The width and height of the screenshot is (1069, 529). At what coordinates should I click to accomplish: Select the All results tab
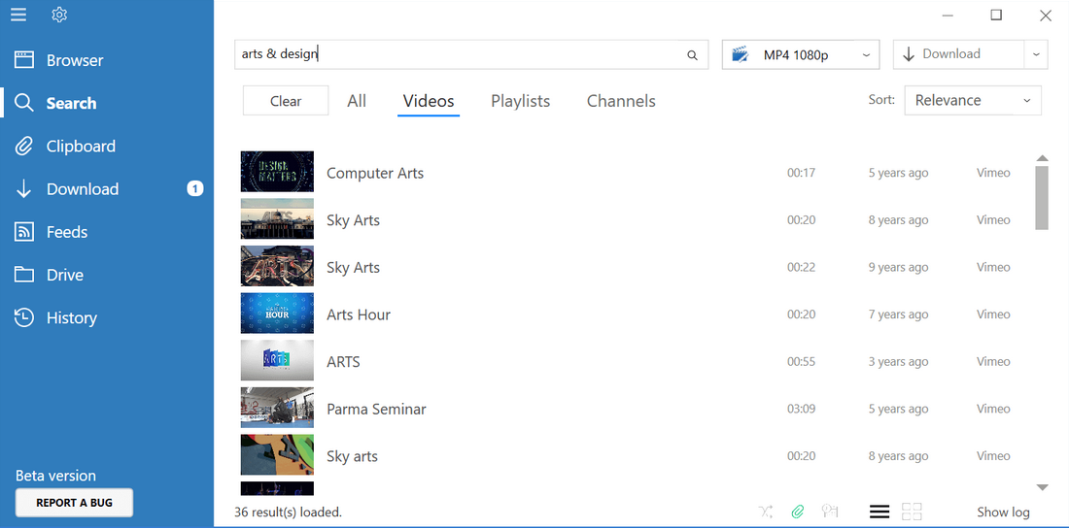pyautogui.click(x=357, y=101)
